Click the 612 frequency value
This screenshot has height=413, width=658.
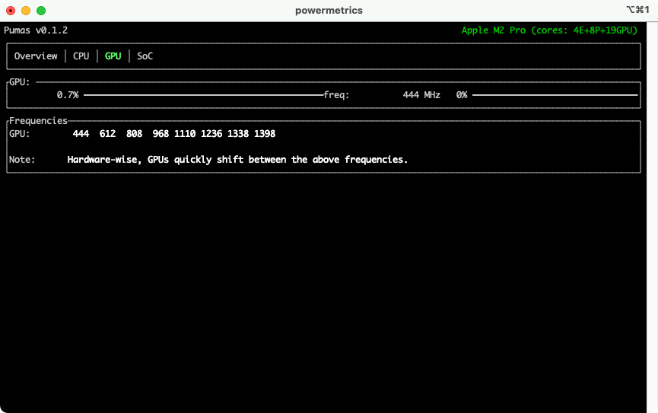point(107,133)
